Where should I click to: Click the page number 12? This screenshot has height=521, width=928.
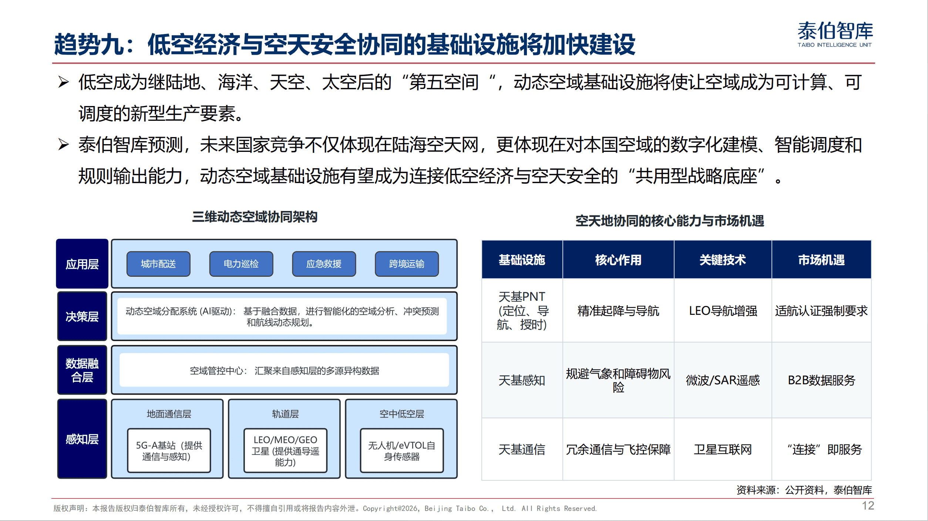(868, 505)
